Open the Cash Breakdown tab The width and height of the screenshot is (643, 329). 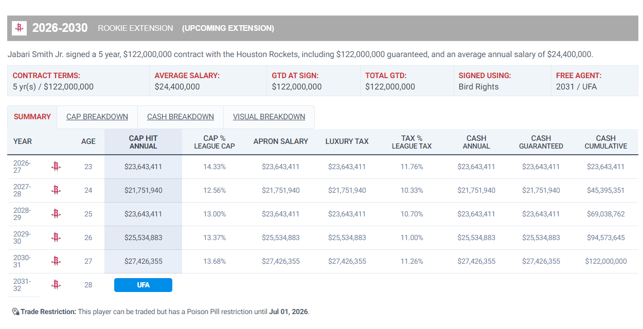[x=181, y=117]
